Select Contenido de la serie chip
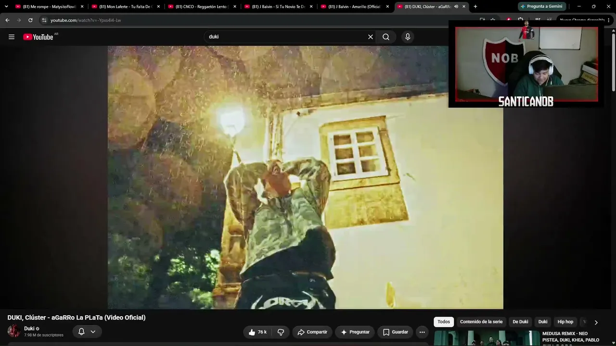This screenshot has height=346, width=616. [x=481, y=322]
